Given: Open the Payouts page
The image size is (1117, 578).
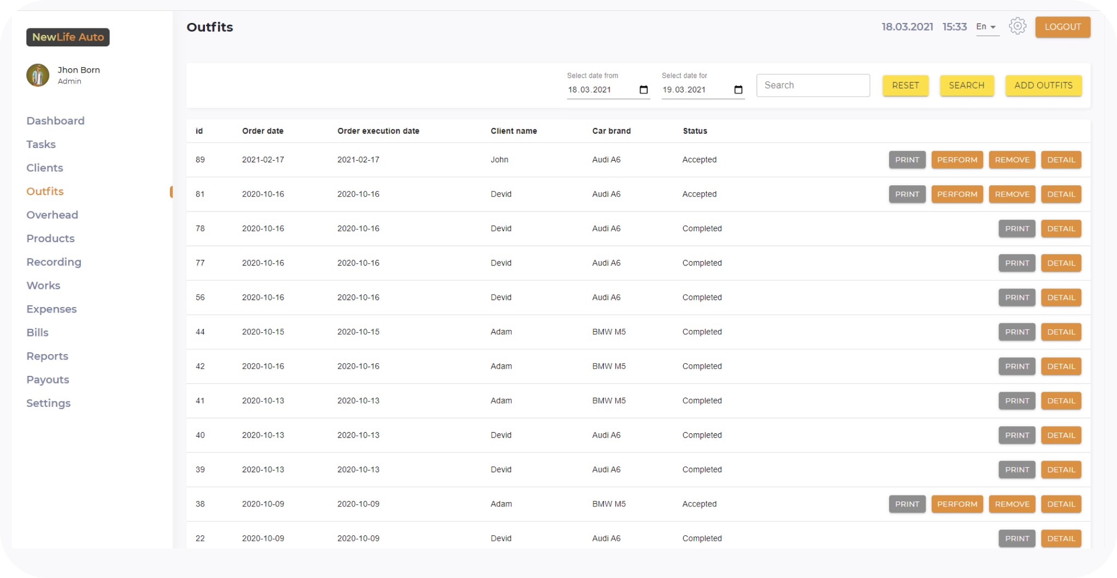Looking at the screenshot, I should pos(48,380).
